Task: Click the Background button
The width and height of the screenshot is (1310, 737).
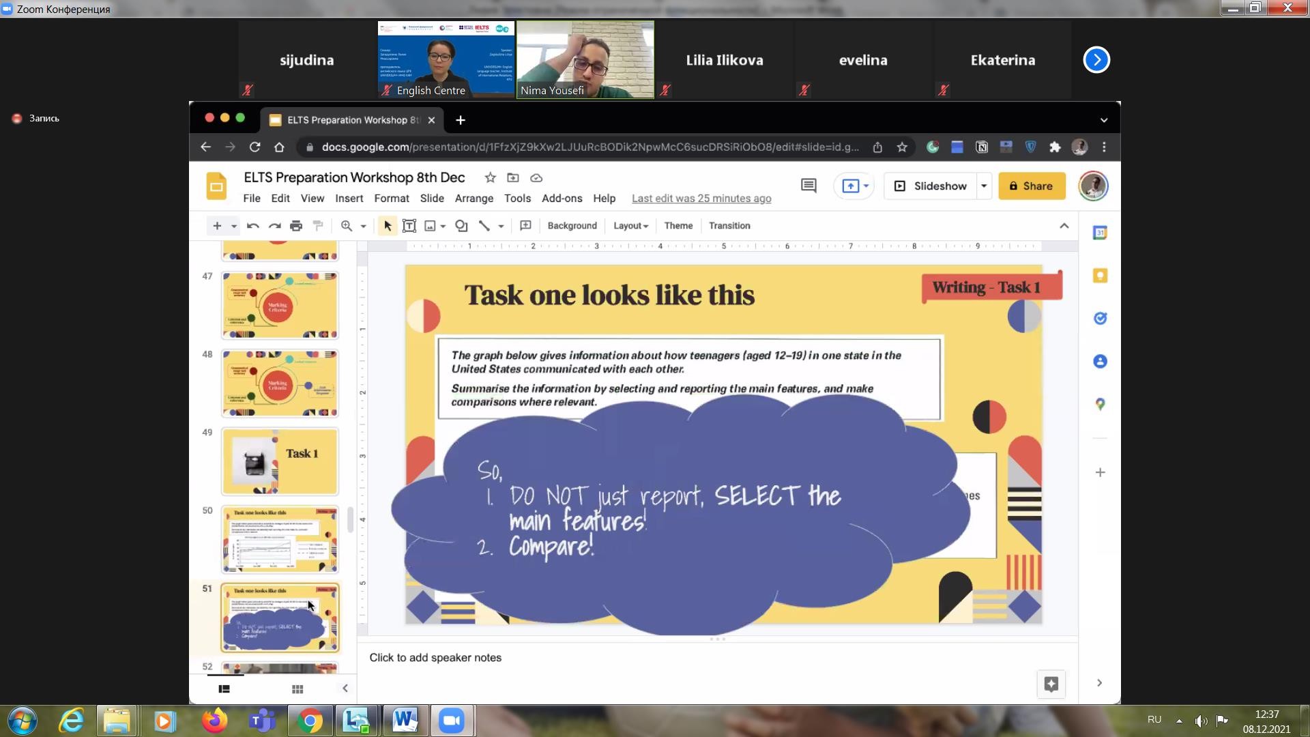Action: tap(572, 226)
